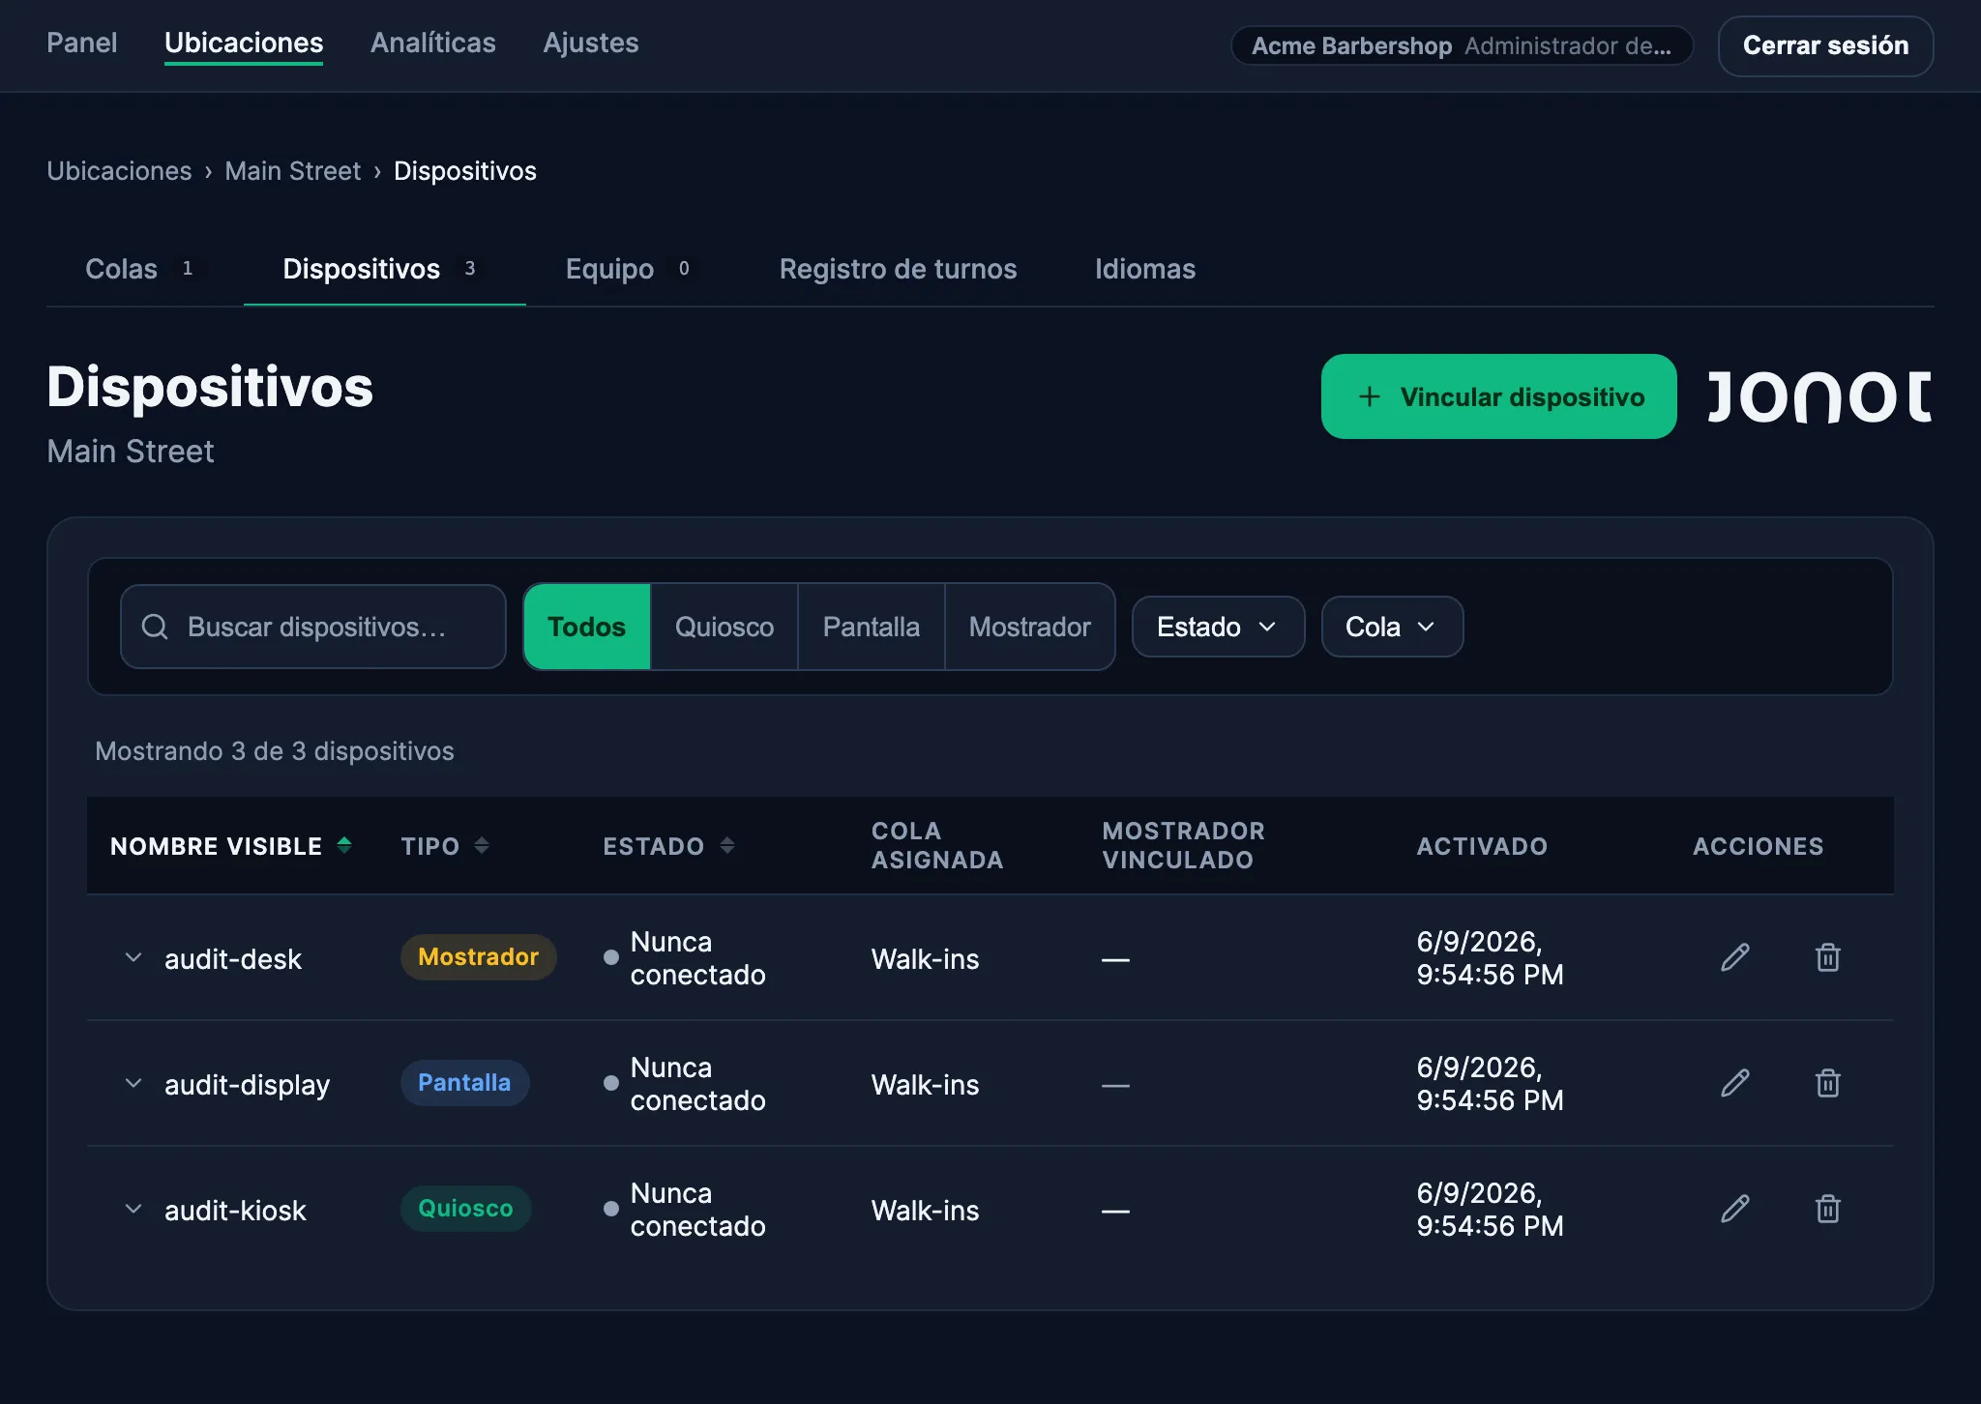Follow the Main Street breadcrumb link

click(x=292, y=171)
